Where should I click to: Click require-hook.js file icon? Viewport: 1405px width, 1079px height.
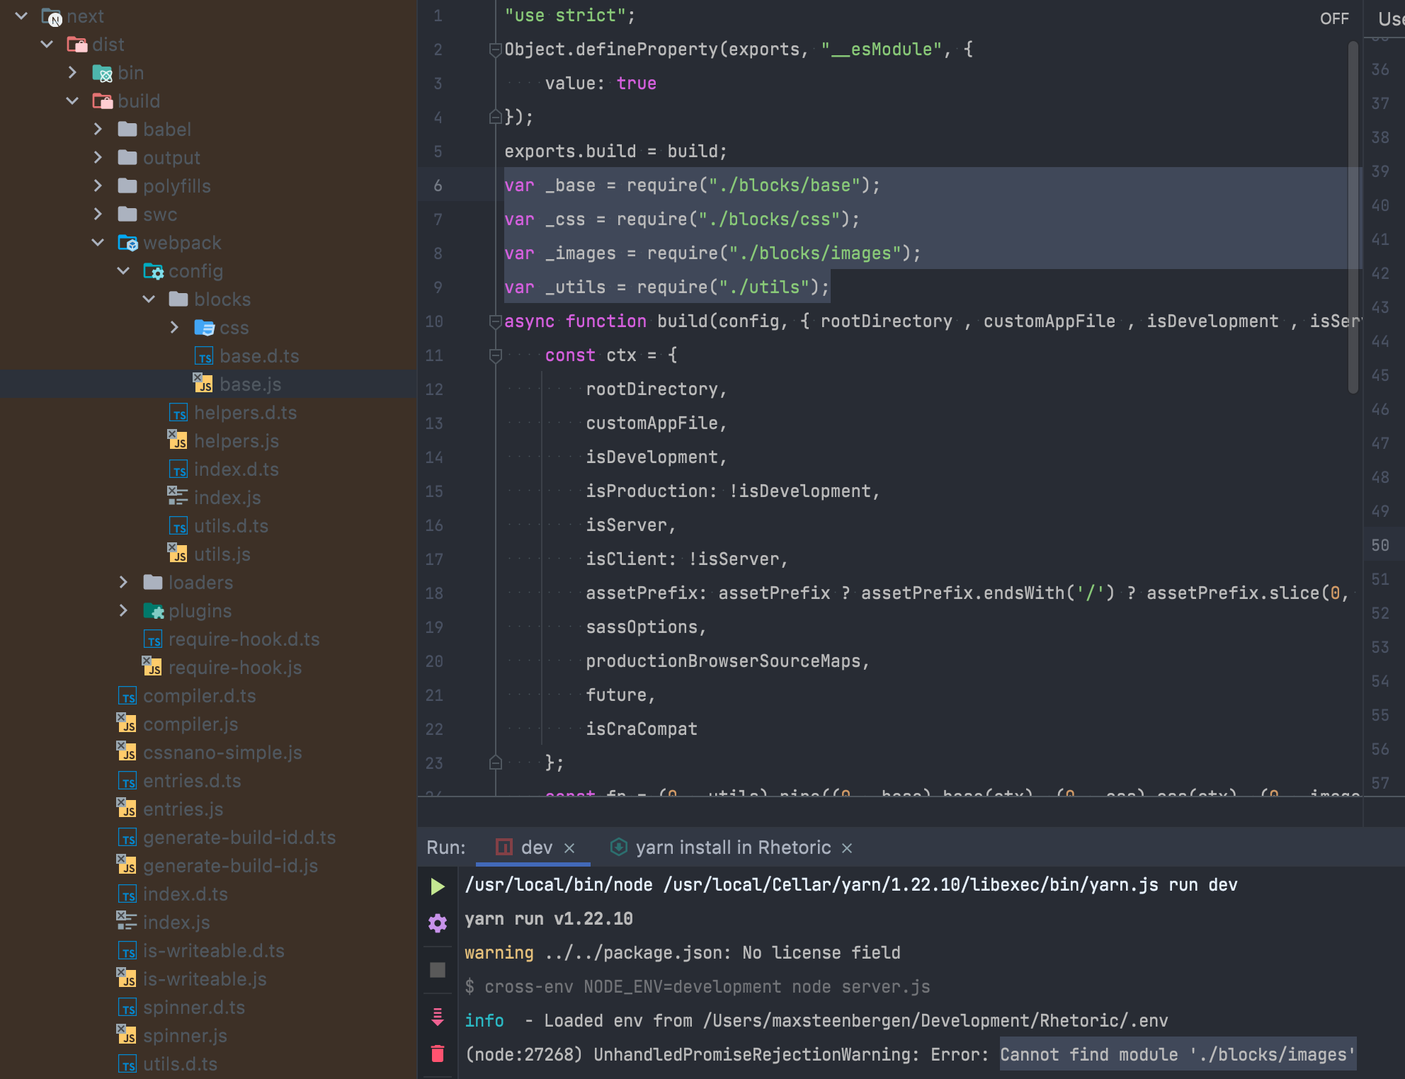pyautogui.click(x=152, y=667)
